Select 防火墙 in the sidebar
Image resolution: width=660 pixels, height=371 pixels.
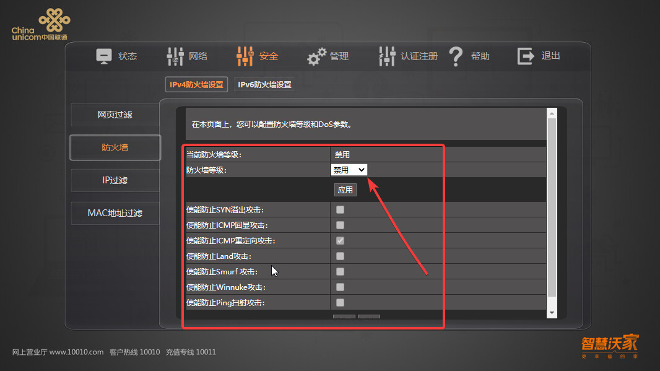pos(115,147)
